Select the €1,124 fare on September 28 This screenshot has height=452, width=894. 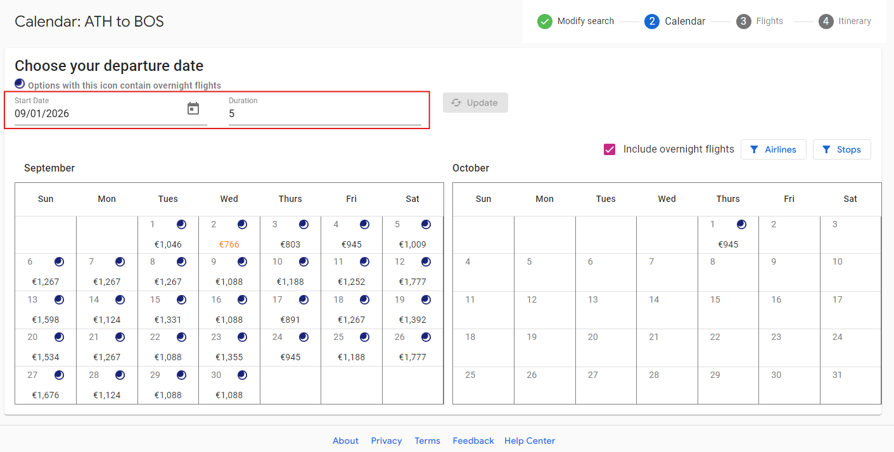point(107,395)
